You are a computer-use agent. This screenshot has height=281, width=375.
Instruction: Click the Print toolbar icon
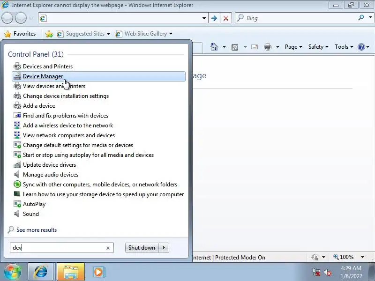point(267,47)
